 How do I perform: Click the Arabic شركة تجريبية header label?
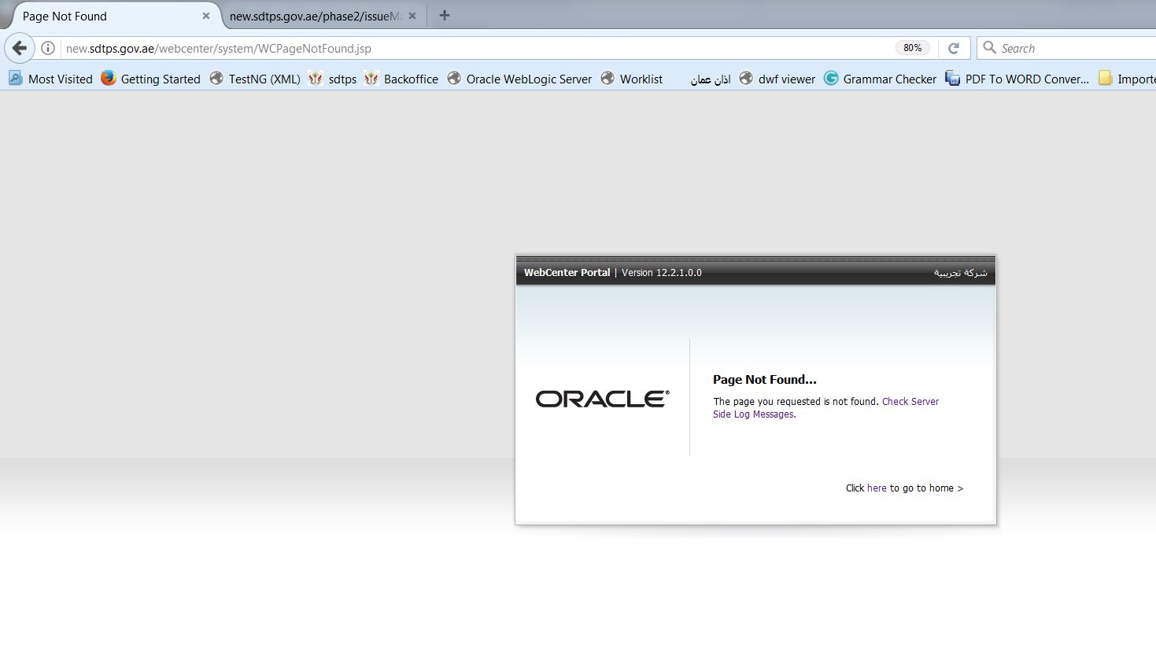click(961, 272)
